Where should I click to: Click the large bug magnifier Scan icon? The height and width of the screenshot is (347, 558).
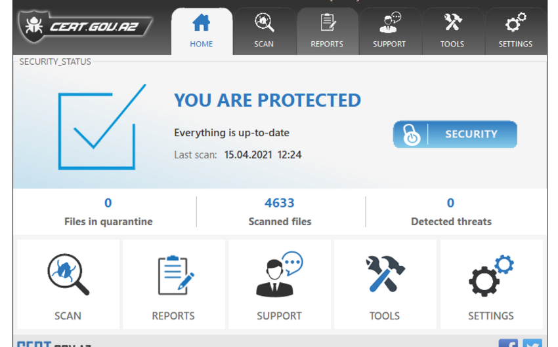pyautogui.click(x=68, y=275)
